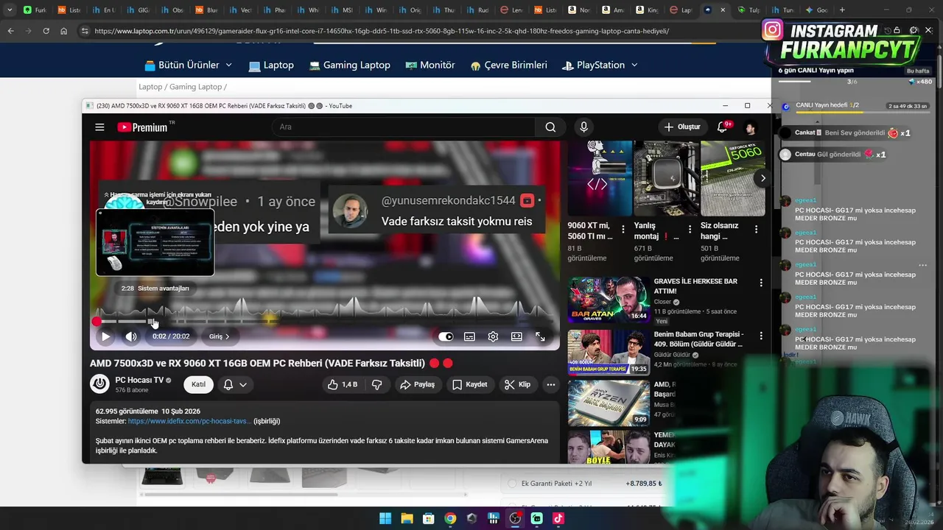Open YouTube notifications bell in header

[723, 127]
